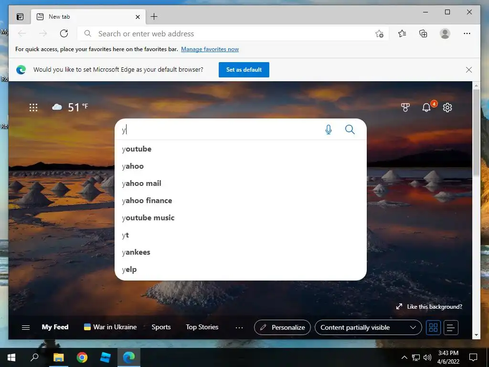
Task: Open the blue windows app in taskbar
Action: click(x=106, y=357)
